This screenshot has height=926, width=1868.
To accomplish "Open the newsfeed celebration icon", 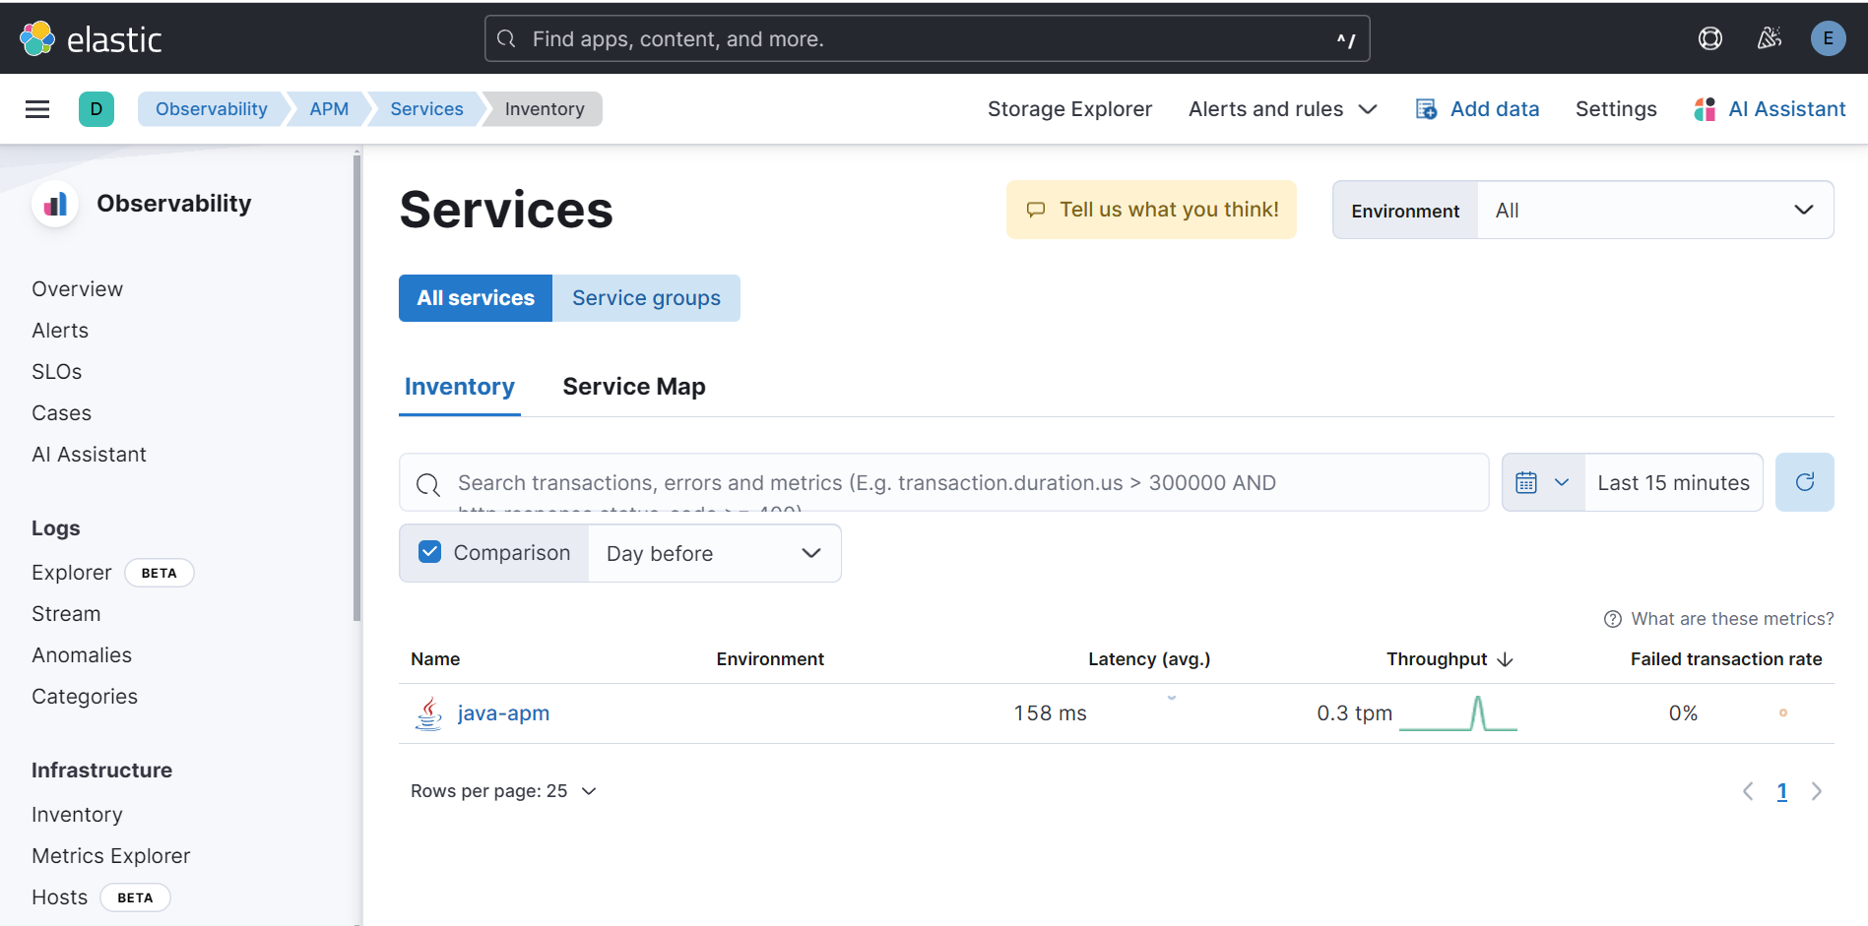I will [x=1770, y=38].
